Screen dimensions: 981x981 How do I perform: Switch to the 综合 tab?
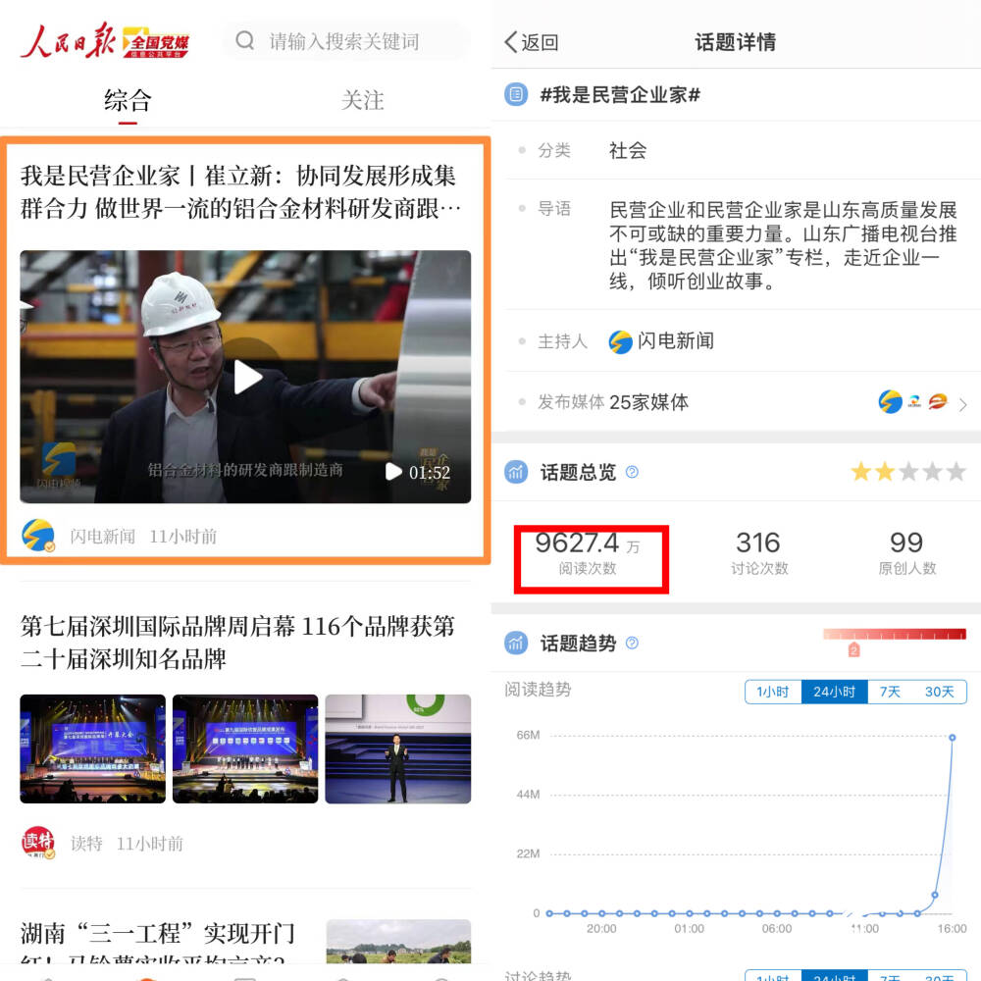coord(128,100)
